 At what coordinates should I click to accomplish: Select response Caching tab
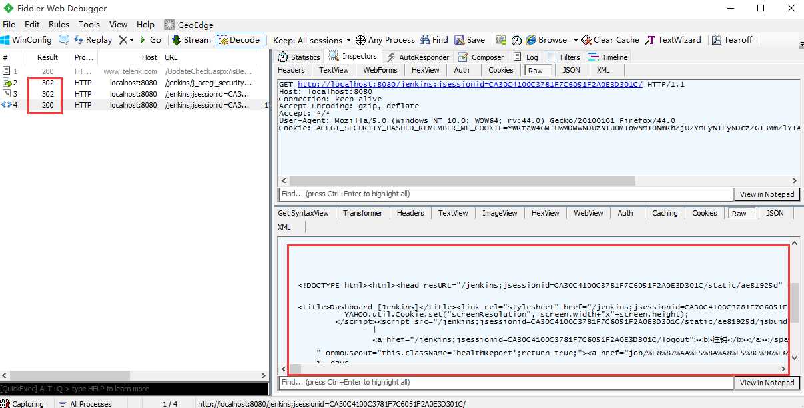coord(665,213)
